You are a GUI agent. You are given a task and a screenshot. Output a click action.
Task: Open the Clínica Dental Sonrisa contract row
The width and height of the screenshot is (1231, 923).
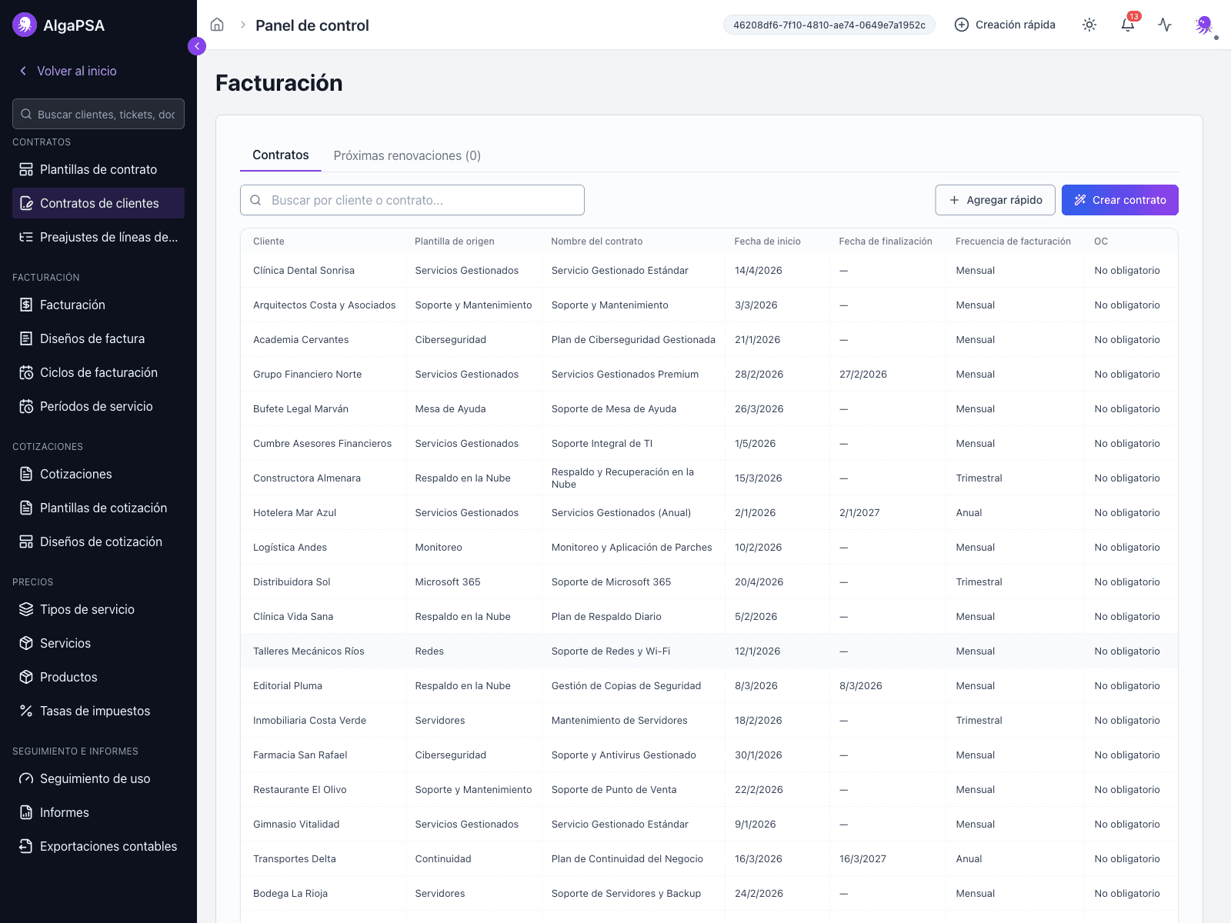[x=709, y=271]
